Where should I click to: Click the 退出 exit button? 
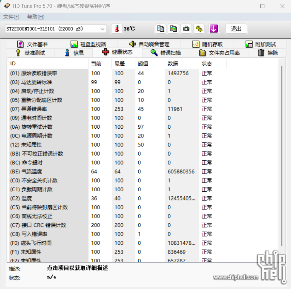click(236, 29)
